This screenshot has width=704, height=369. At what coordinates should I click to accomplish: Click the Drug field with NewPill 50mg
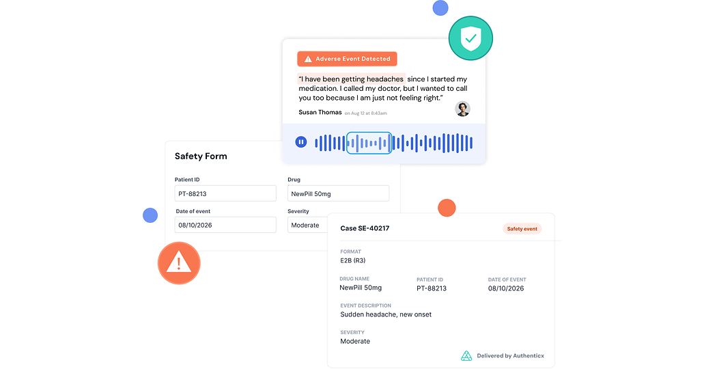[x=338, y=193]
